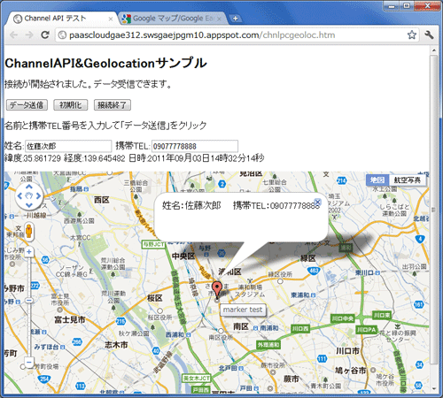This screenshot has height=398, width=443.
Task: Select the Channel API テスト tab
Action: [x=61, y=19]
